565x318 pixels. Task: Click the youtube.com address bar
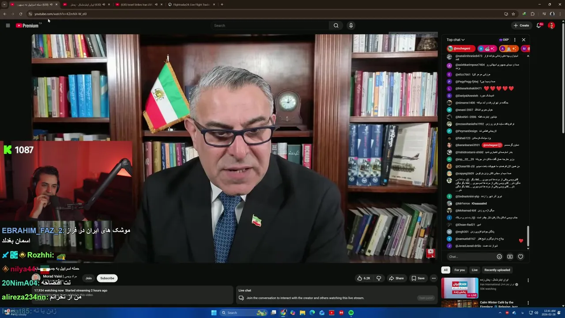coord(265,14)
